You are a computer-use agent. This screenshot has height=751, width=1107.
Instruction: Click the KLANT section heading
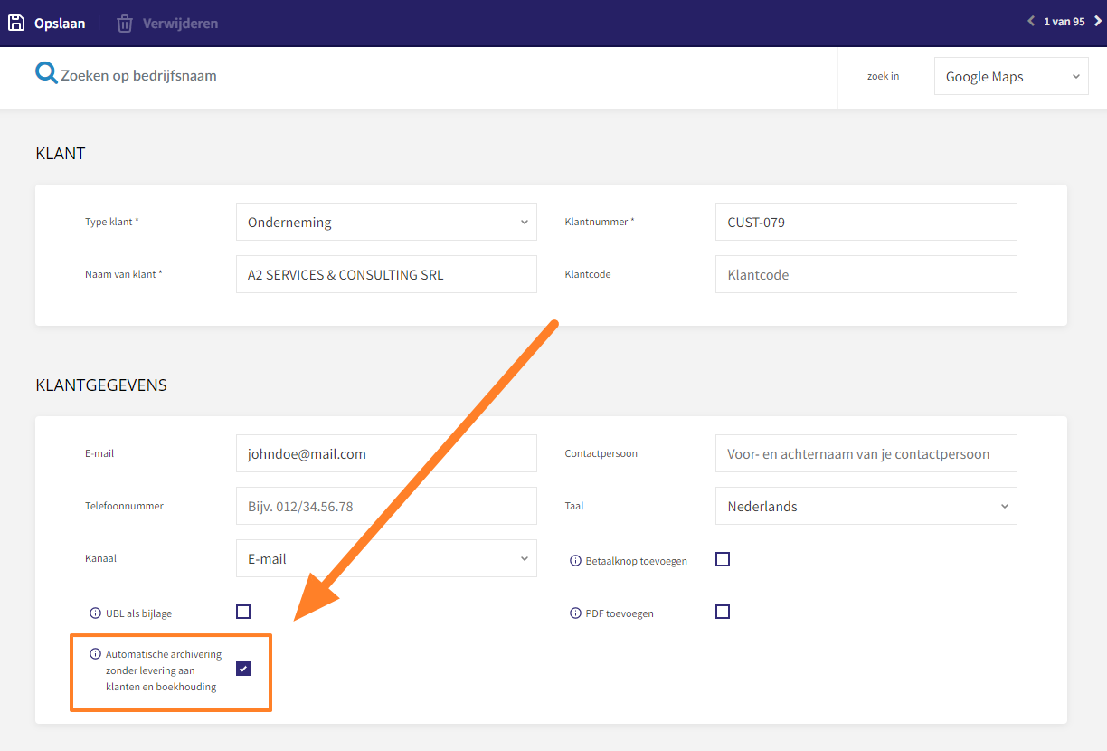coord(61,154)
